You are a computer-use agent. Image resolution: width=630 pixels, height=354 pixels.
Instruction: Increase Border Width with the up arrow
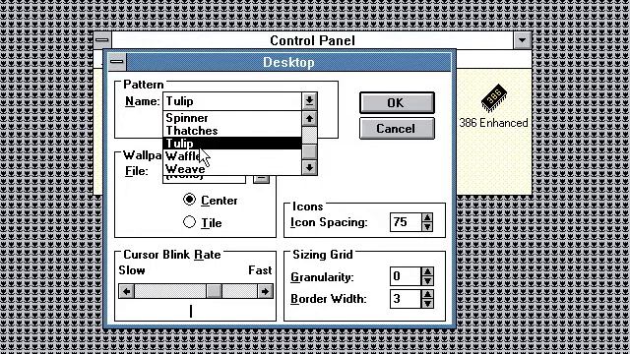pos(427,295)
